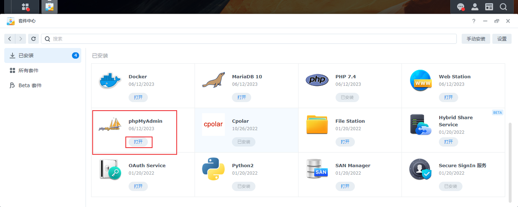Select the SAN Manager icon
The image size is (518, 207).
click(317, 169)
